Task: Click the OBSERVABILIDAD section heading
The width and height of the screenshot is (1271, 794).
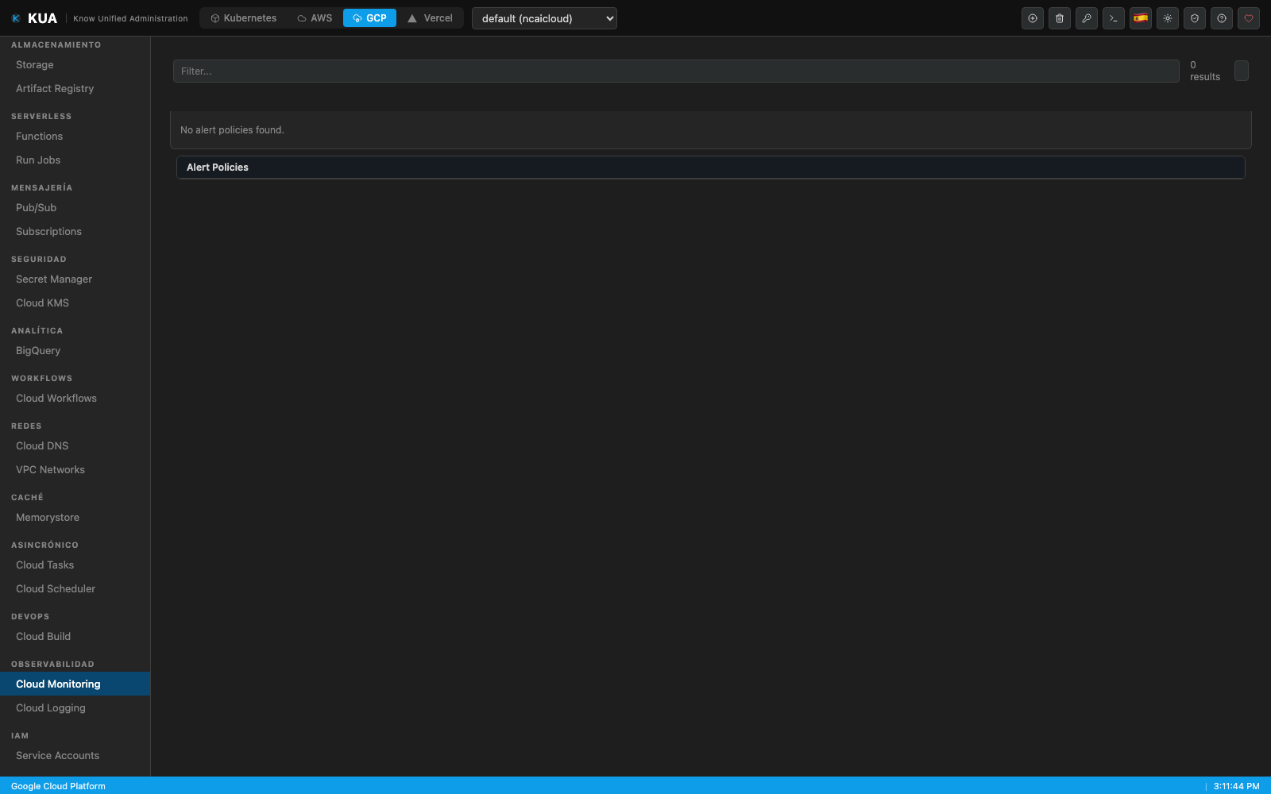Action: point(52,665)
